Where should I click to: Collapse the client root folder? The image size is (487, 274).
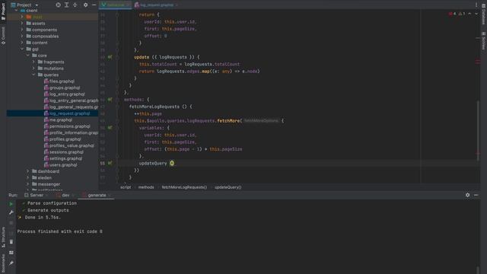coord(17,11)
